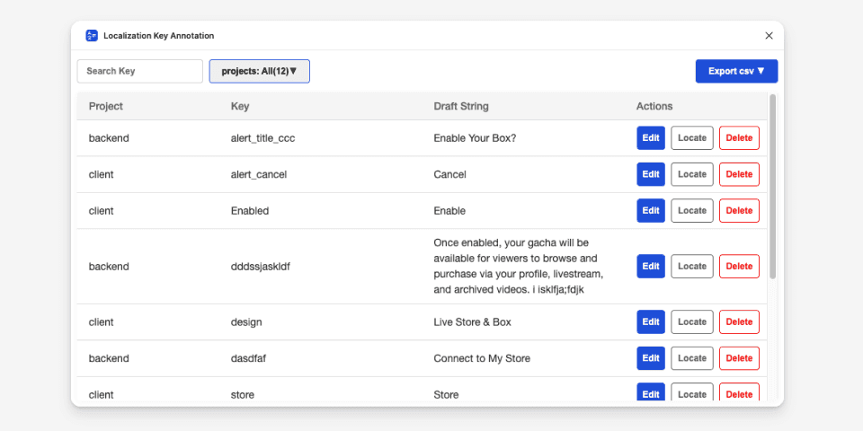Edit the Enabled key row
863x431 pixels.
coord(651,210)
